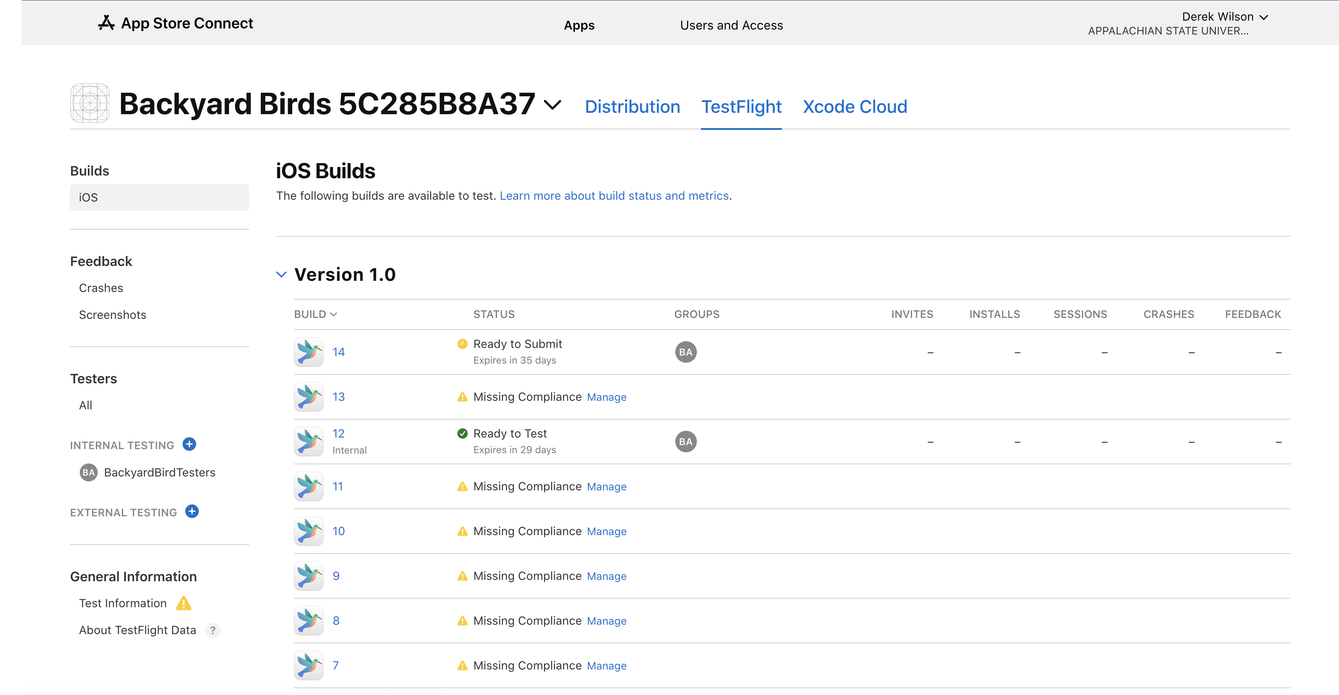
Task: Click the App Store Connect logo icon
Action: click(106, 23)
